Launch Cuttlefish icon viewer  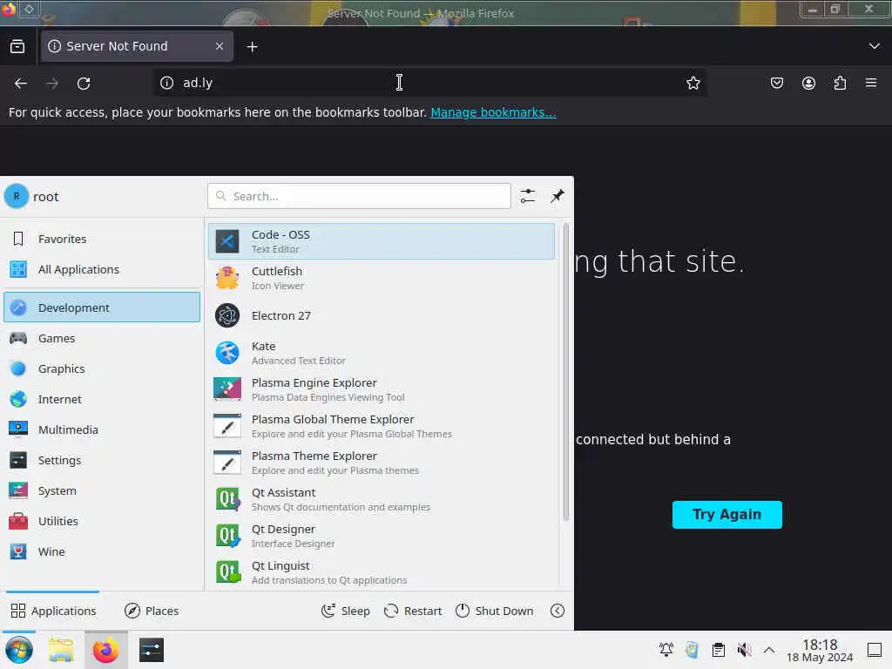[x=382, y=278]
